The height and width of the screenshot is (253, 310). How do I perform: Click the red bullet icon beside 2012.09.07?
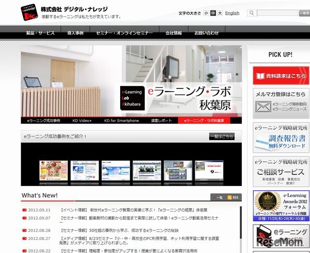click(25, 218)
